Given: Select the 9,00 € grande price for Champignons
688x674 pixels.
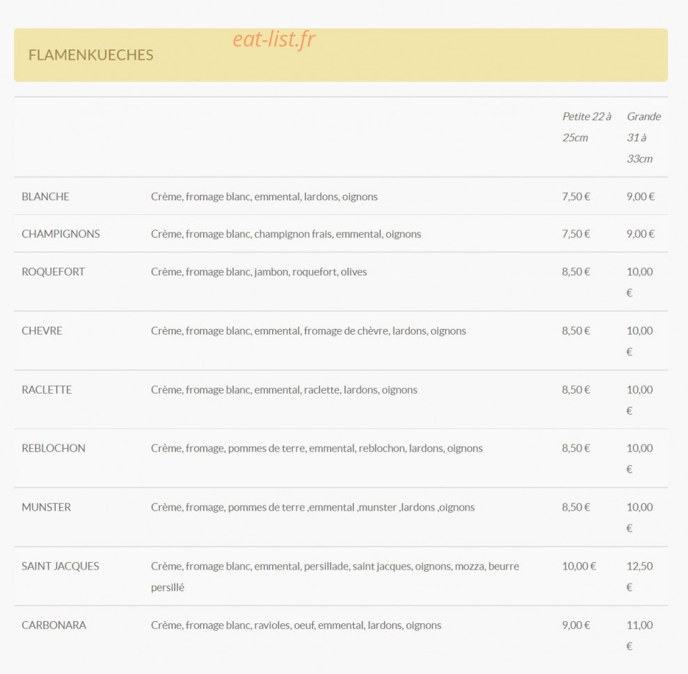Looking at the screenshot, I should [x=640, y=234].
